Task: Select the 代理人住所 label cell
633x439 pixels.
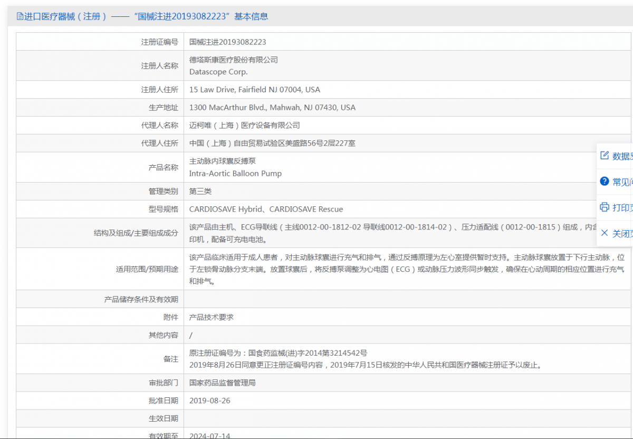Action: [x=100, y=144]
